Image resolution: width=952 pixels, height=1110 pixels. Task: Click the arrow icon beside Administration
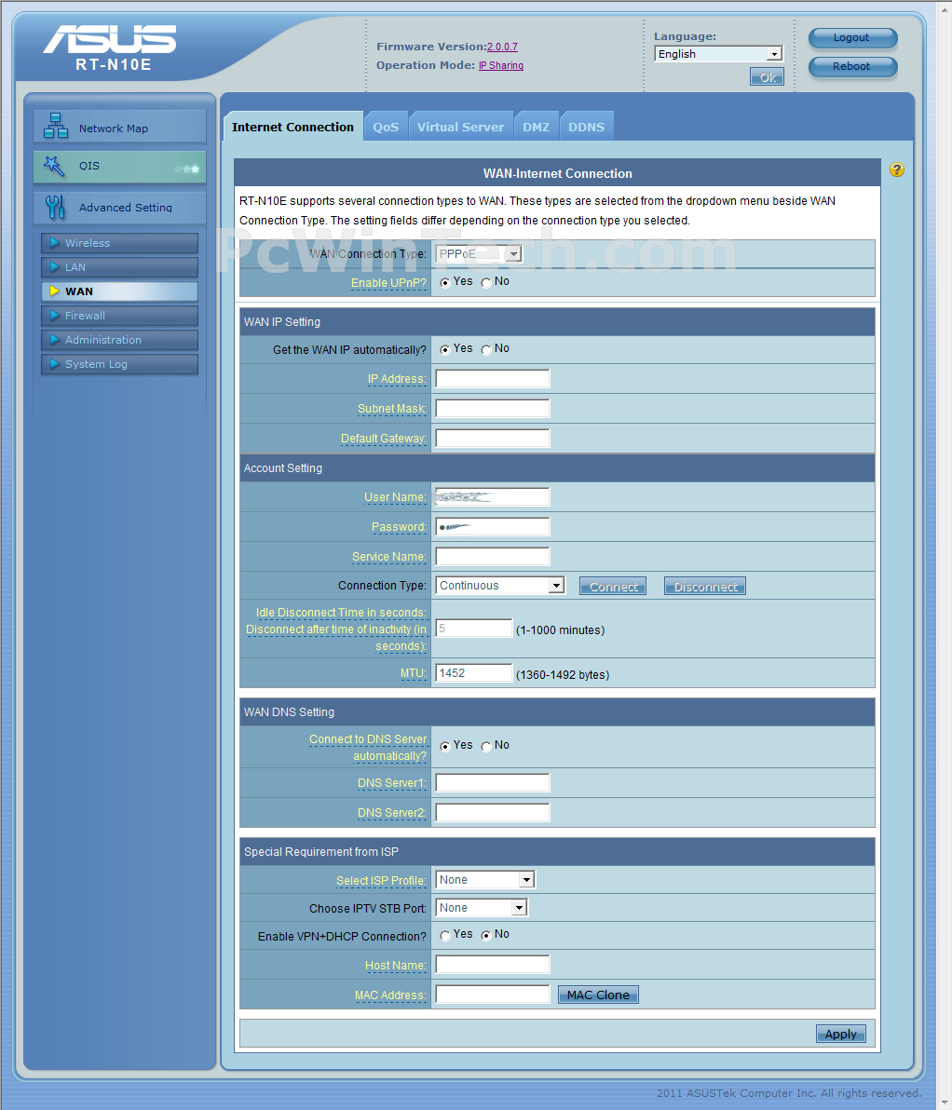pos(54,339)
